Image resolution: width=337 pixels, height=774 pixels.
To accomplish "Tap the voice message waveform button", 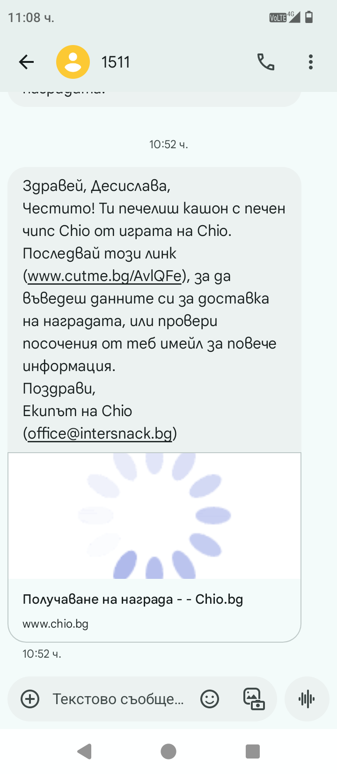I will click(x=307, y=699).
